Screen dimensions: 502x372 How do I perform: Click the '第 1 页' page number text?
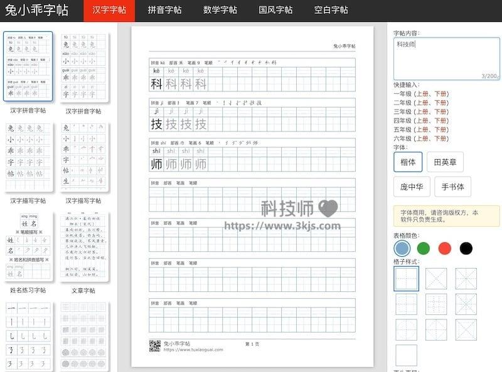click(x=252, y=344)
